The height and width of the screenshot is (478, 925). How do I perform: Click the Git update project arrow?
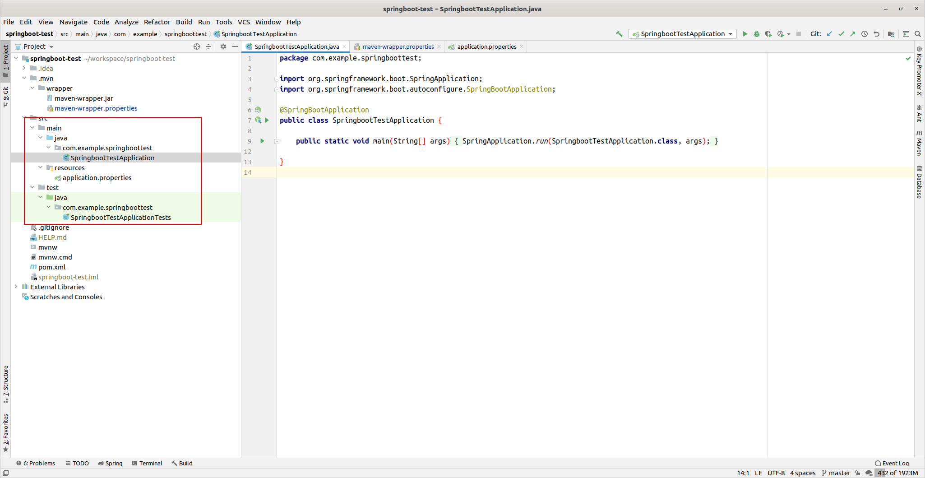(829, 34)
